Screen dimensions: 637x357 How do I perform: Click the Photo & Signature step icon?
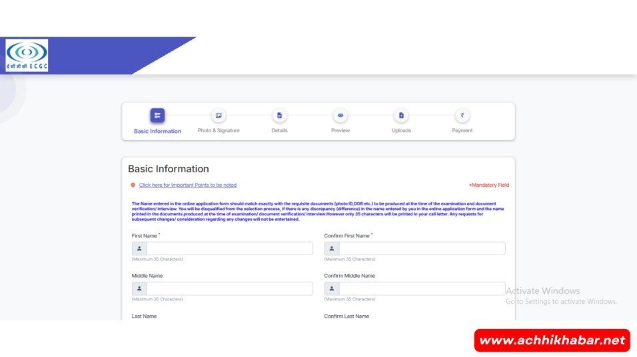point(219,115)
